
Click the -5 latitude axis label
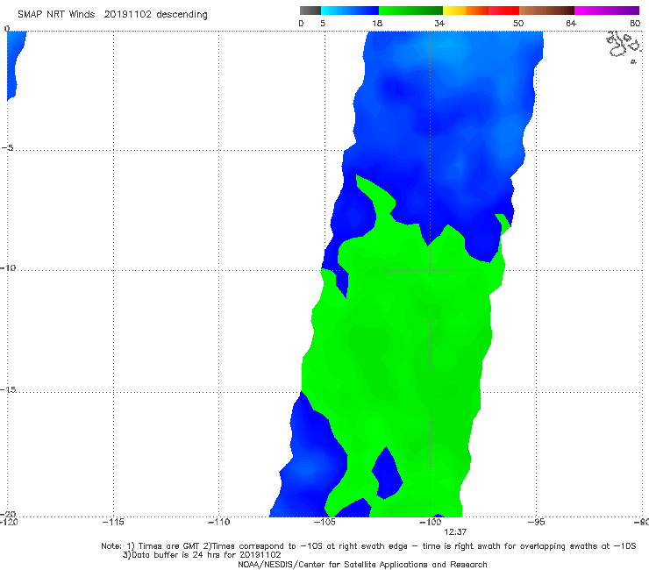[x=8, y=148]
